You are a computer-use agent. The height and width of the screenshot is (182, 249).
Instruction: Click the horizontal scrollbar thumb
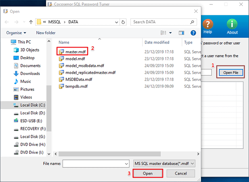click(110, 154)
